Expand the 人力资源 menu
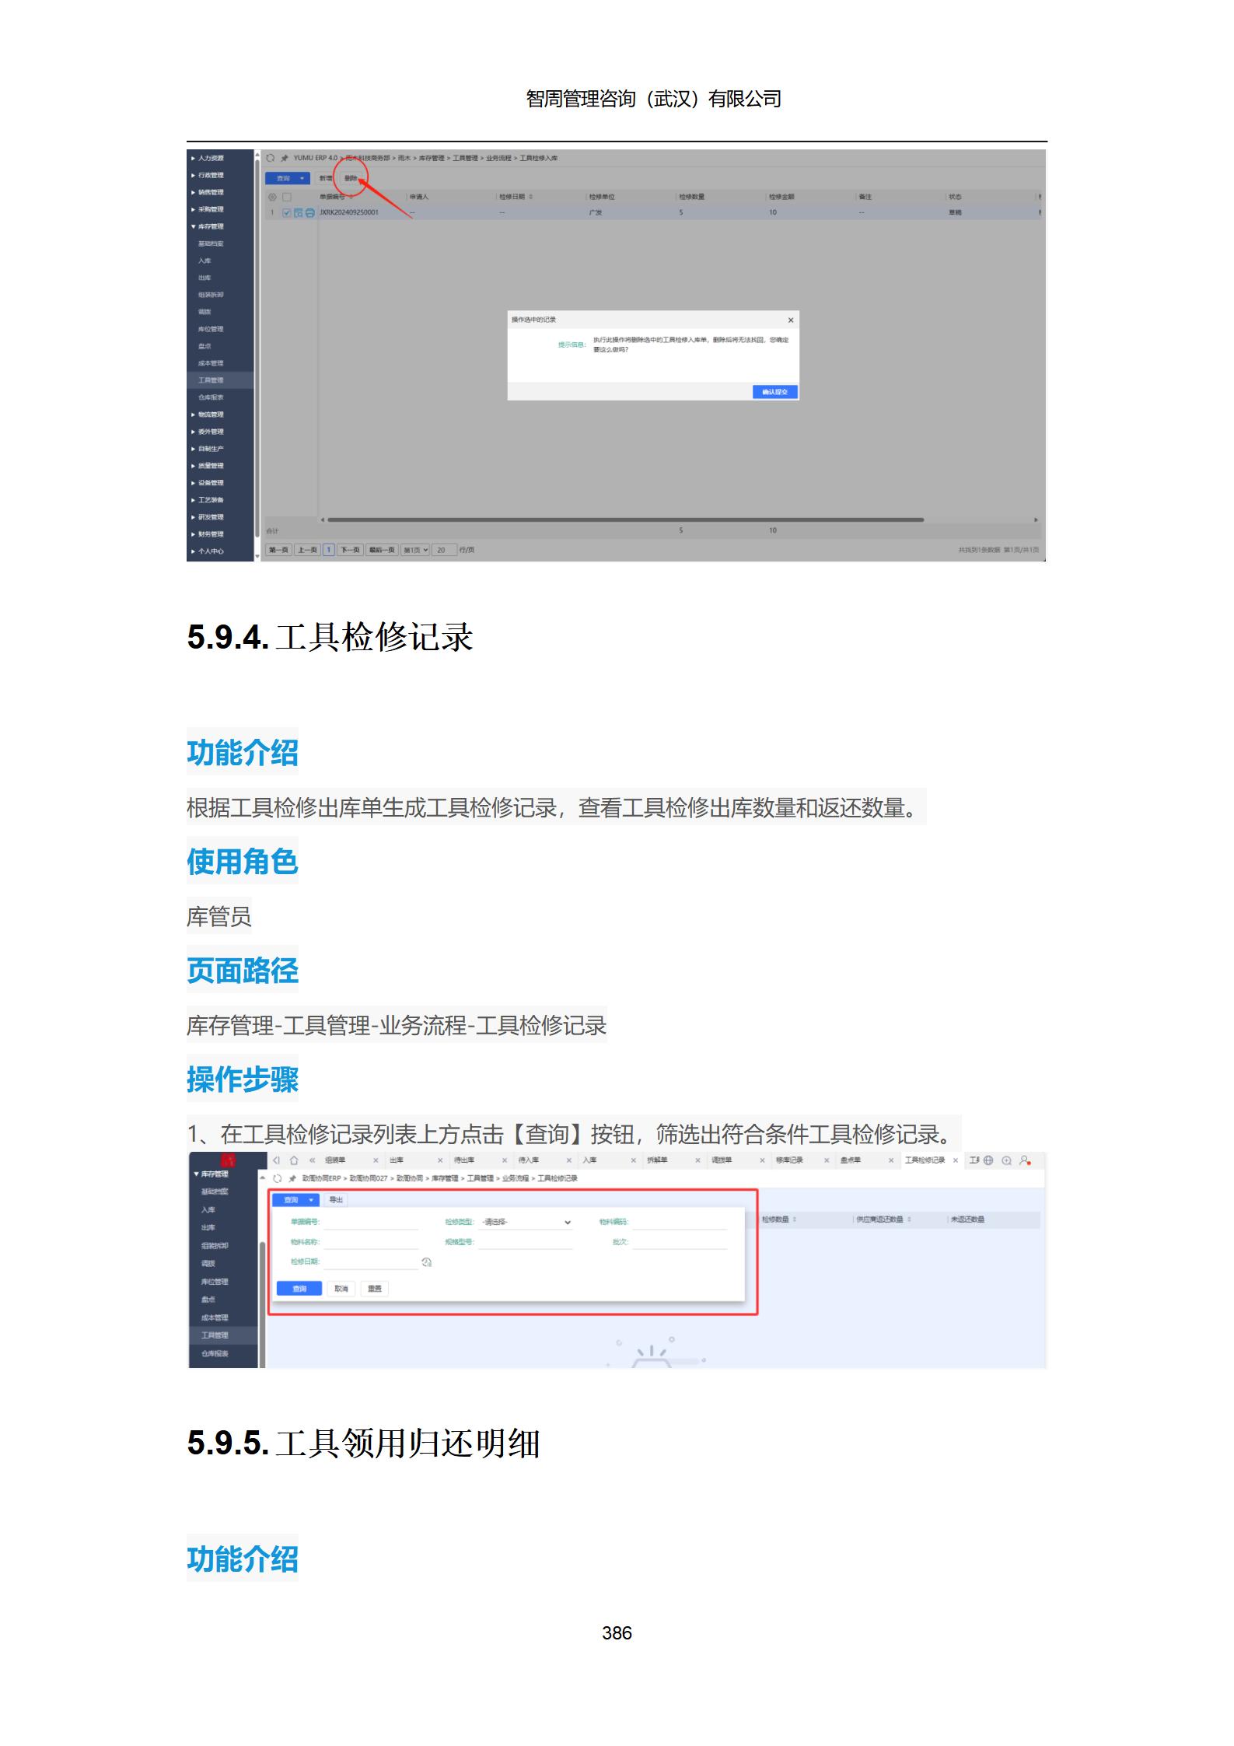 point(208,158)
